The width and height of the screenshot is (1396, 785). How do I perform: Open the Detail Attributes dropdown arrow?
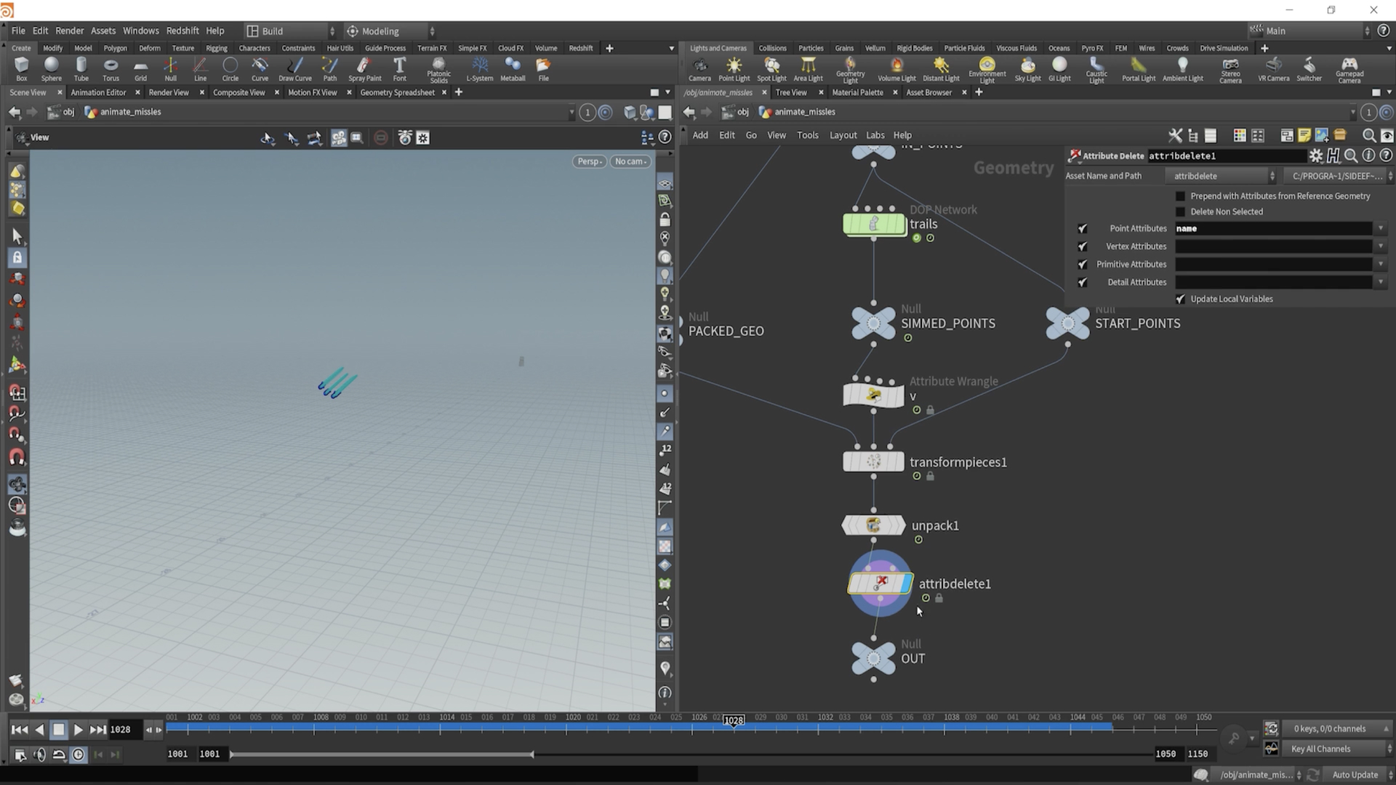pyautogui.click(x=1380, y=282)
